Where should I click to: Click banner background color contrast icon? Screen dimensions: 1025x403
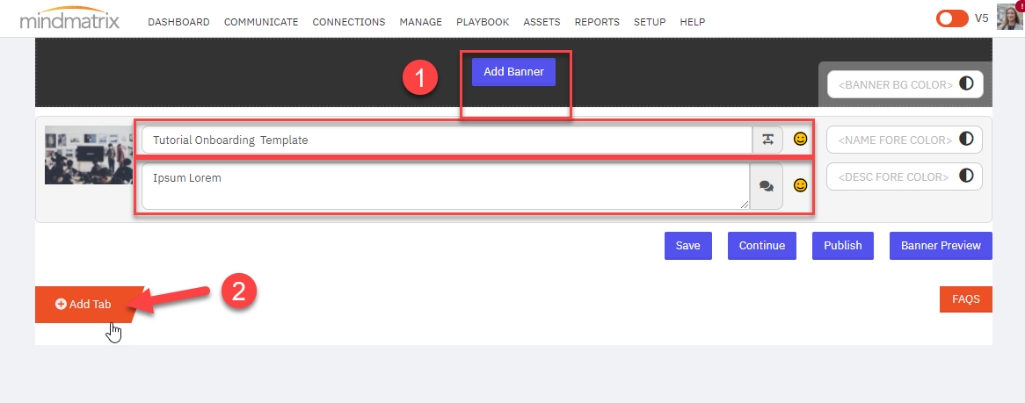(x=967, y=84)
